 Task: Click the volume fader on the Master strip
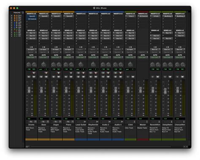tap(141, 90)
